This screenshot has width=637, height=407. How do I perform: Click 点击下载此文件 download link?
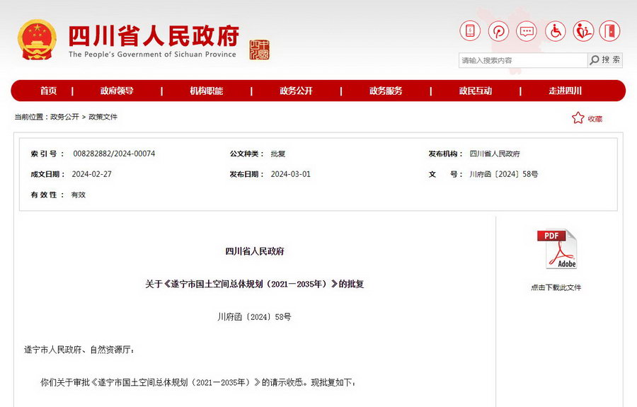tap(556, 287)
